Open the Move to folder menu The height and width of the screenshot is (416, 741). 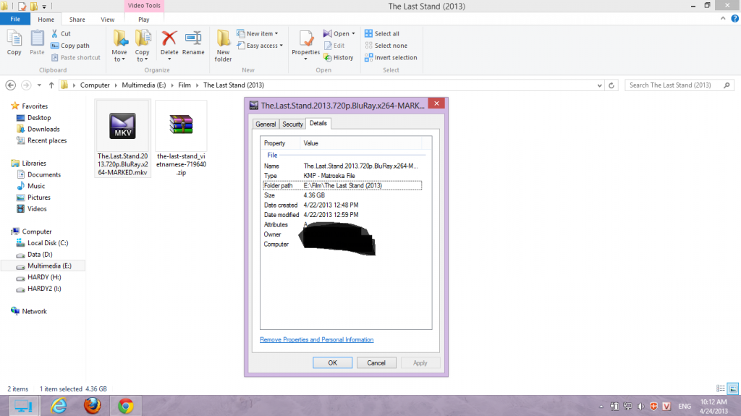coord(119,46)
